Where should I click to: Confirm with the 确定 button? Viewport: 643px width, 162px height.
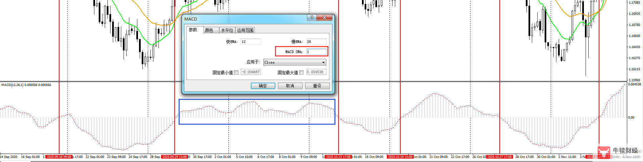[263, 86]
